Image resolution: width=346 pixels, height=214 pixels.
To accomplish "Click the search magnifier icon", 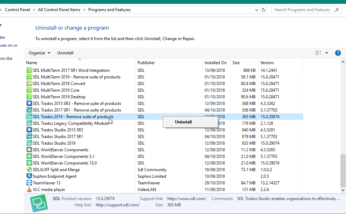I will (x=337, y=10).
